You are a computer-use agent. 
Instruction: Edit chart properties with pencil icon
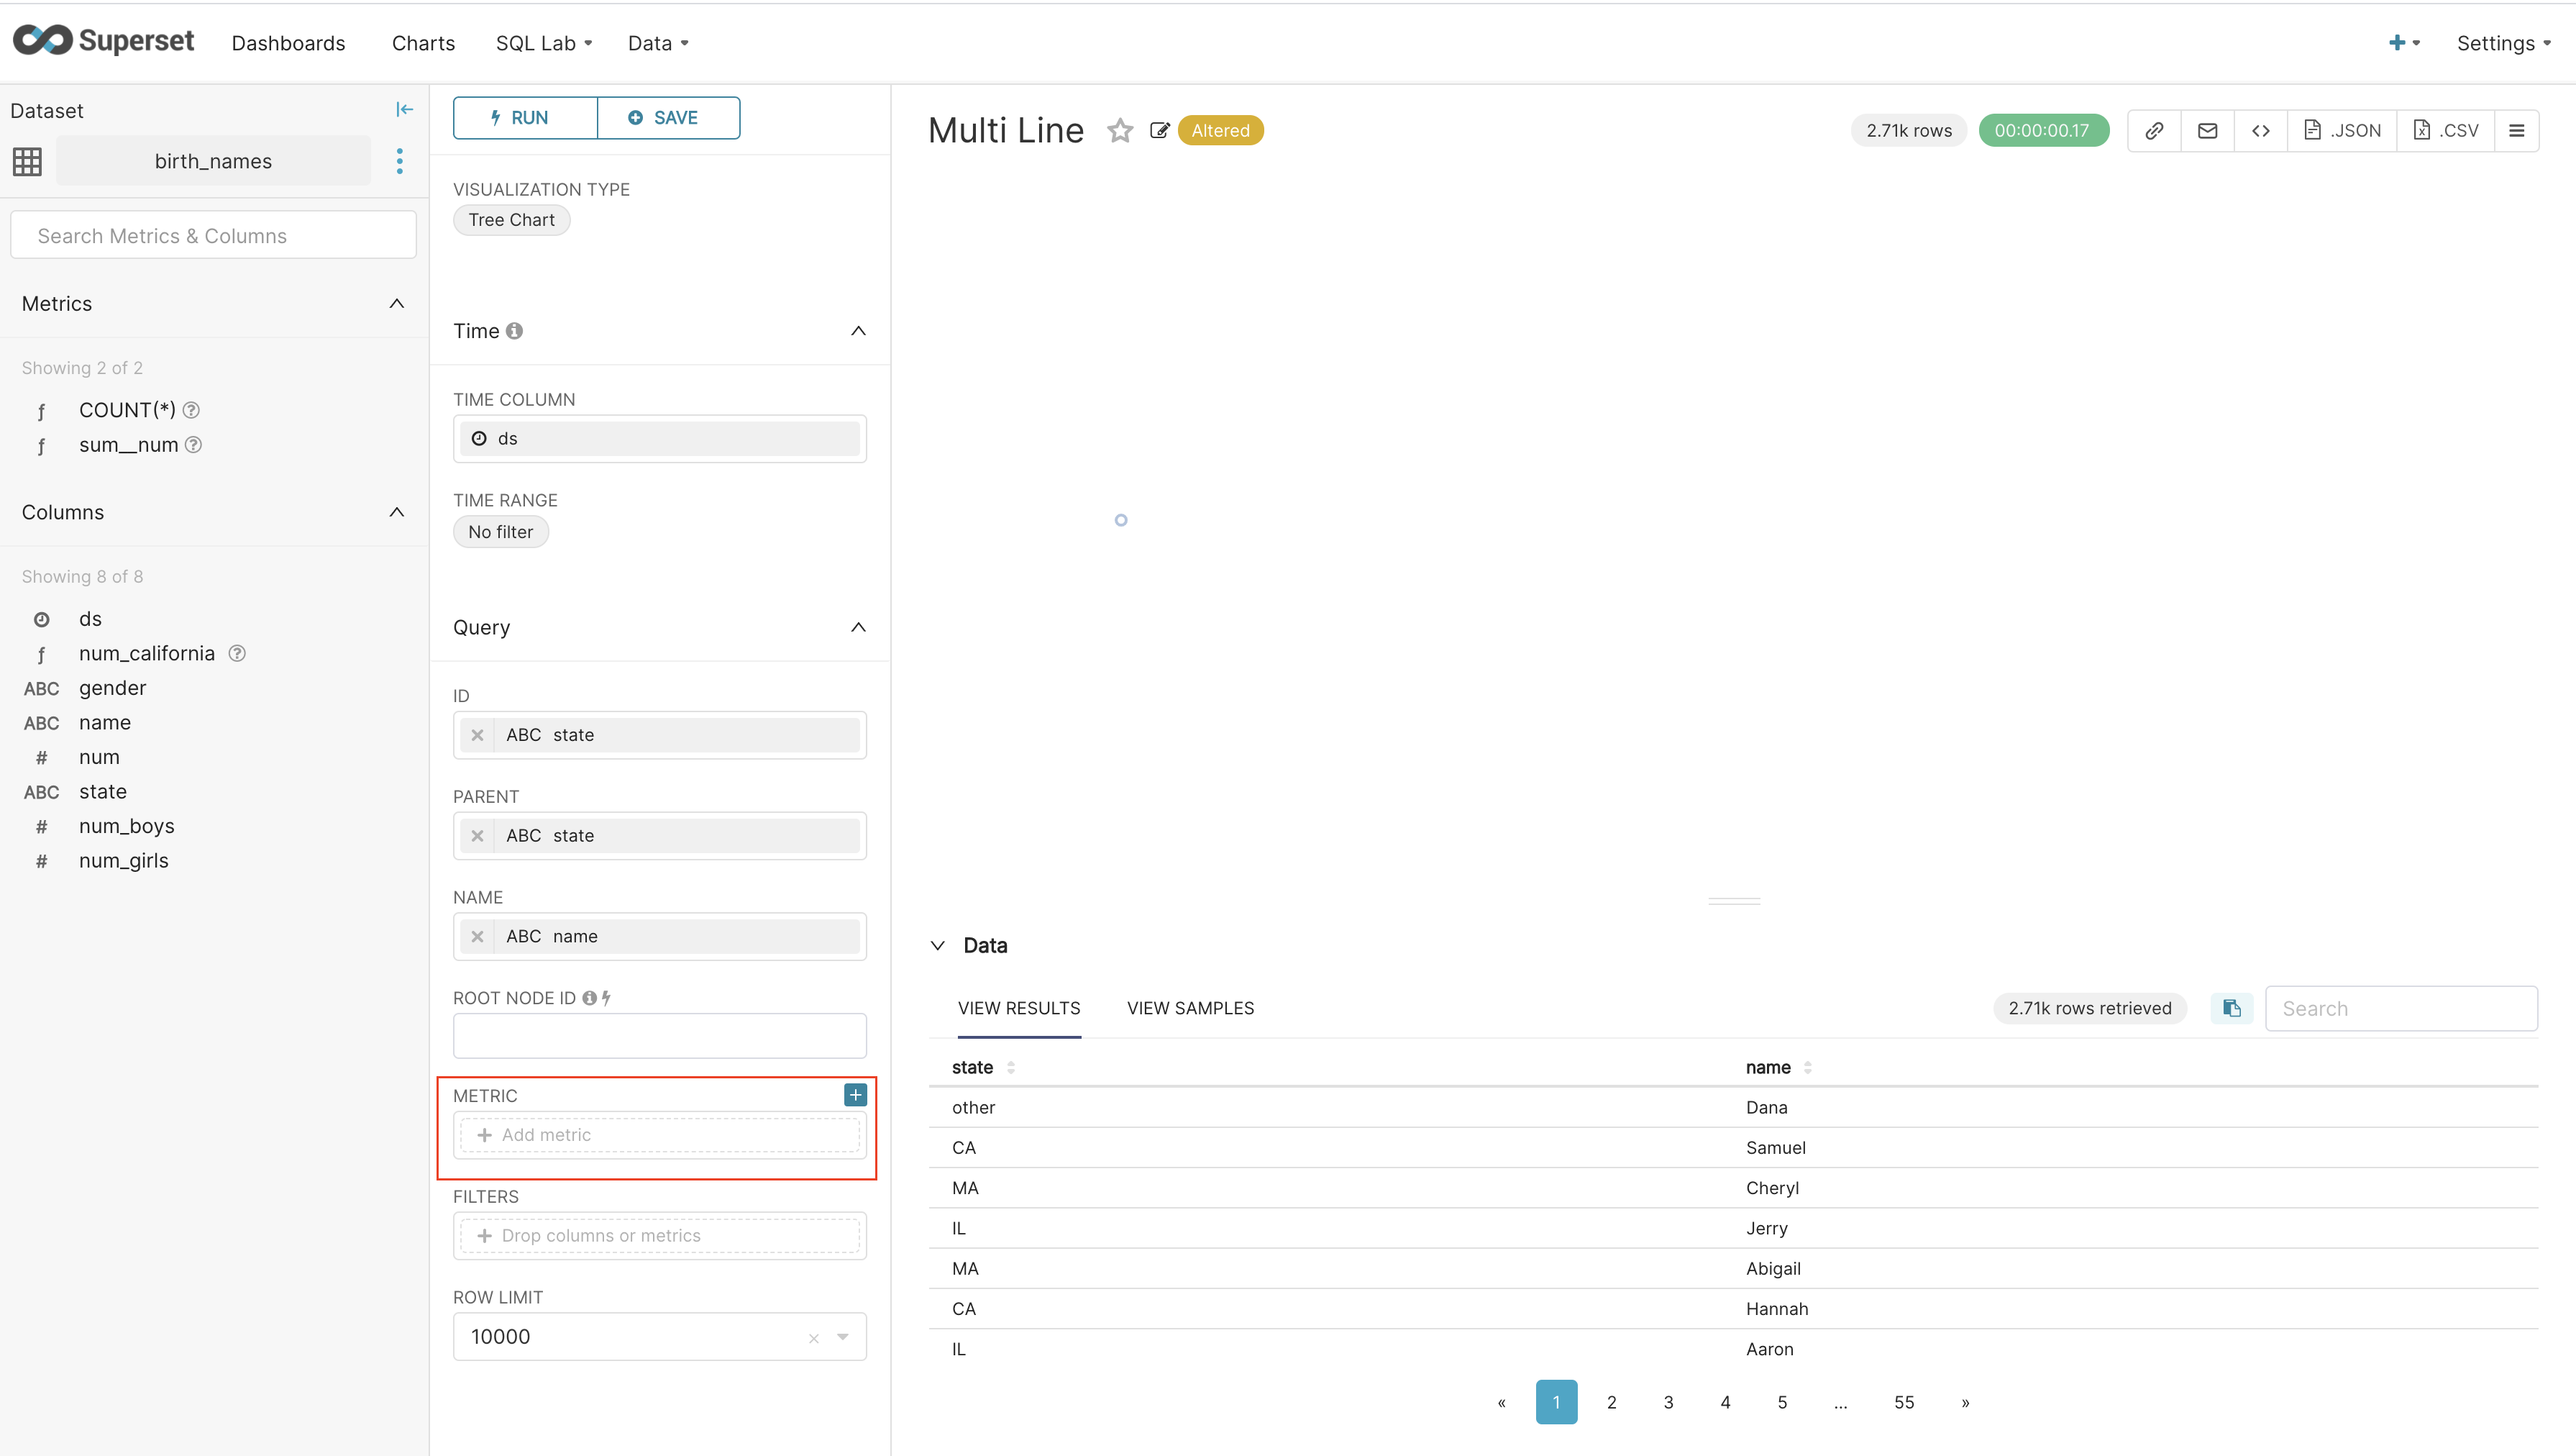pos(1159,130)
